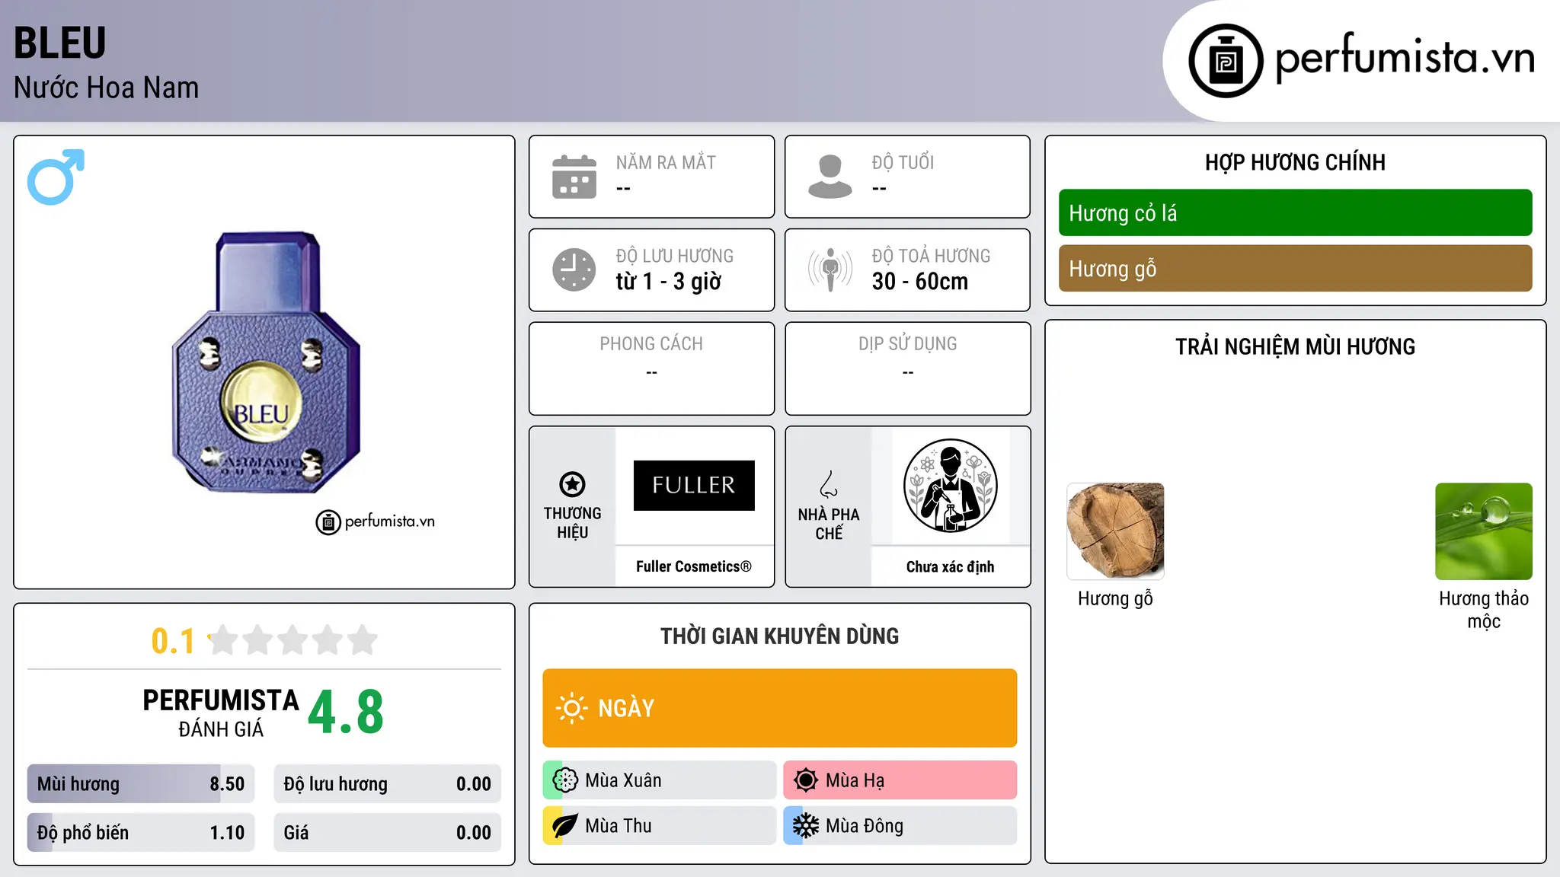Open the BLEU perfume bottle image
The width and height of the screenshot is (1560, 877).
[x=266, y=362]
